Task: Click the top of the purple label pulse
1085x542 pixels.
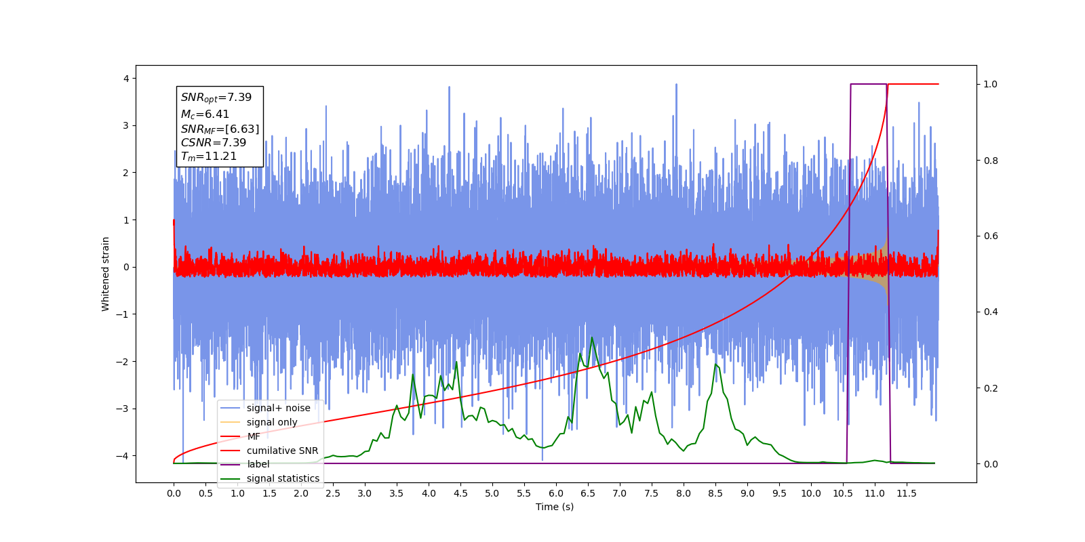Action: pyautogui.click(x=869, y=84)
